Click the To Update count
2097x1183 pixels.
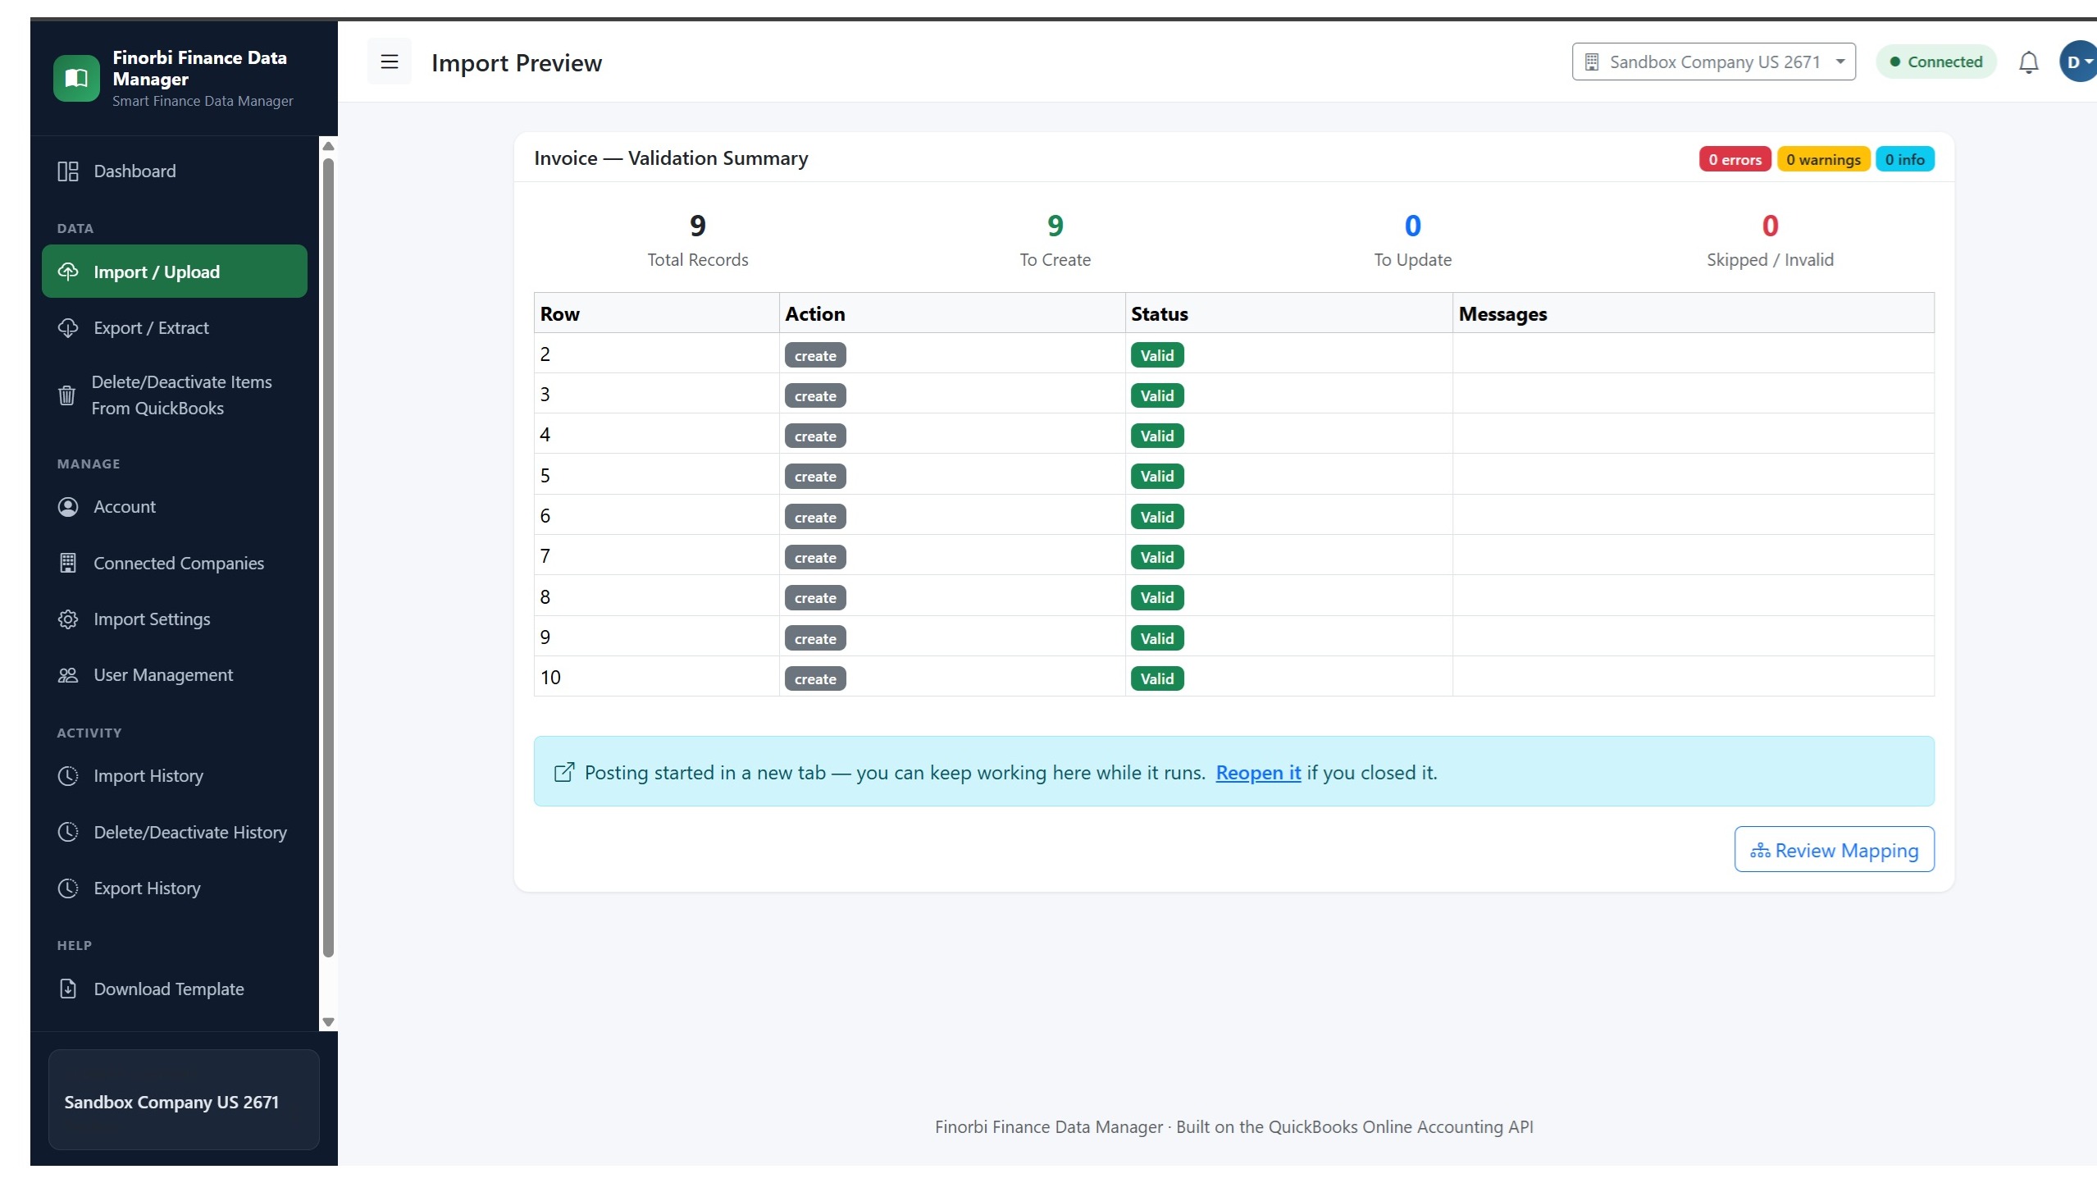tap(1412, 226)
